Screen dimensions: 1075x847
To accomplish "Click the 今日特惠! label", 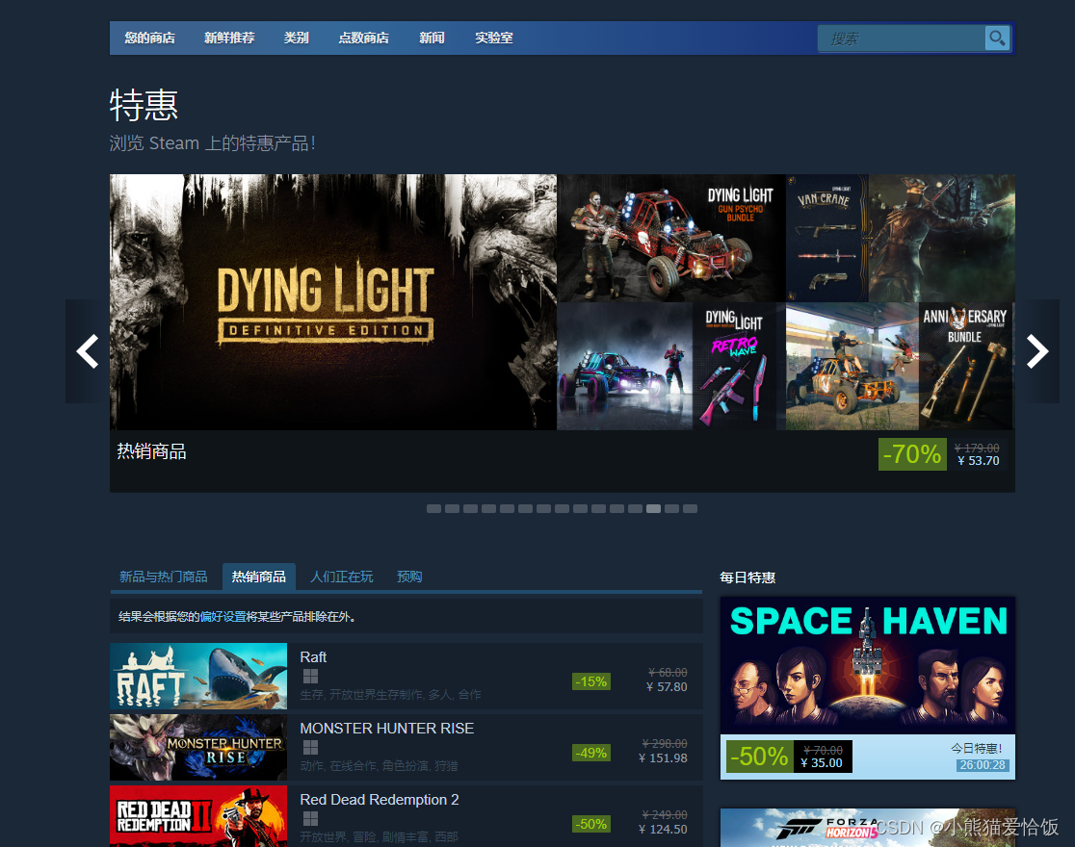I will point(977,748).
